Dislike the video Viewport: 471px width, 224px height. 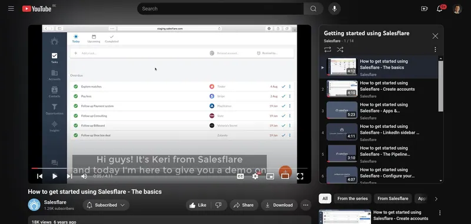point(219,205)
